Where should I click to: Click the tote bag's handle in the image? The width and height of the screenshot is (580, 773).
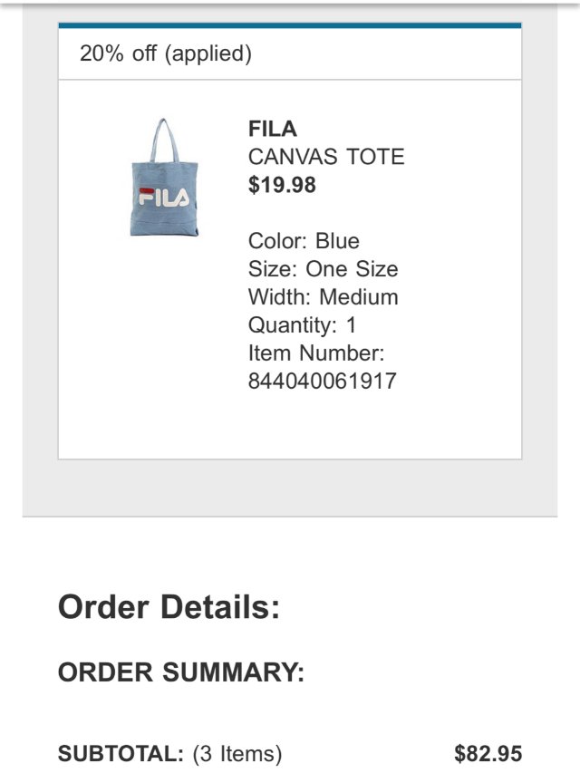(x=164, y=136)
